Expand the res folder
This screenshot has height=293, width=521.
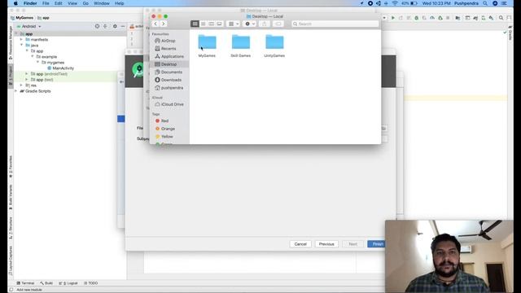22,85
